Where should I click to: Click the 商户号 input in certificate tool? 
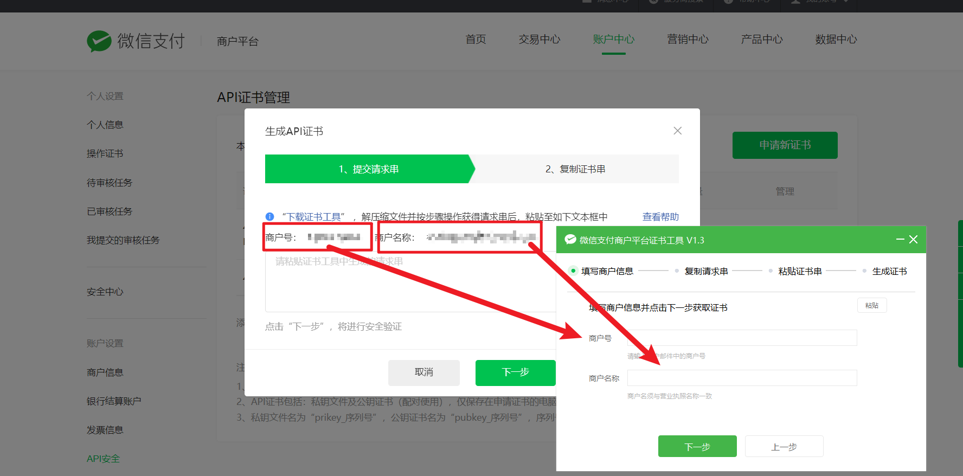click(x=742, y=338)
